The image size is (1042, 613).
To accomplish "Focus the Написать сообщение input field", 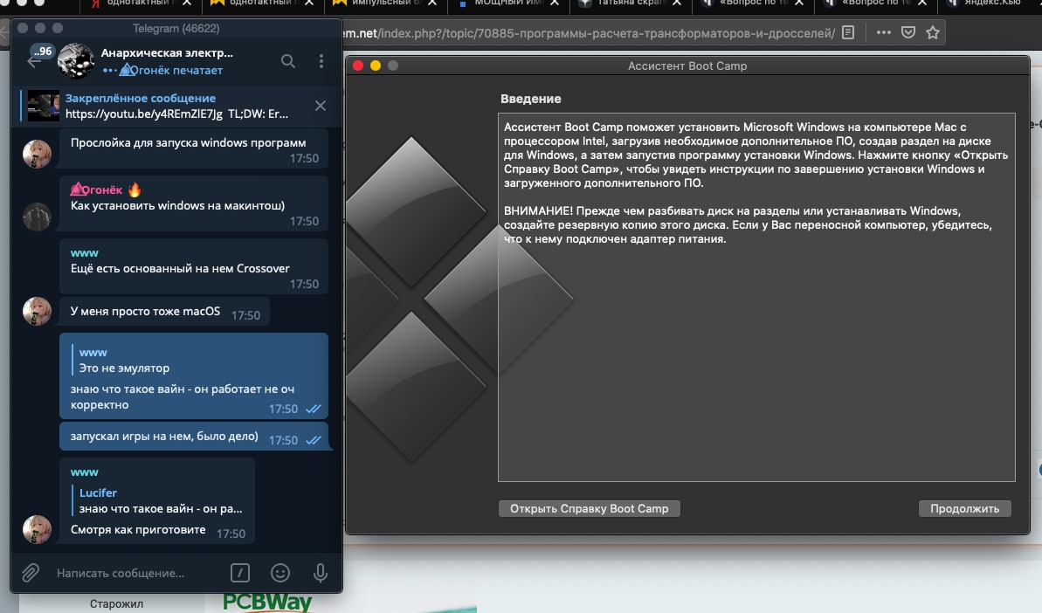I will pyautogui.click(x=136, y=573).
